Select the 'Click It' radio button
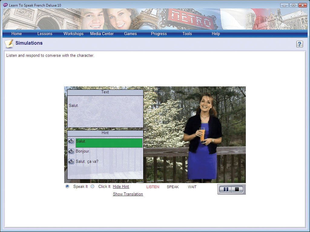This screenshot has height=232, width=310. pyautogui.click(x=93, y=186)
